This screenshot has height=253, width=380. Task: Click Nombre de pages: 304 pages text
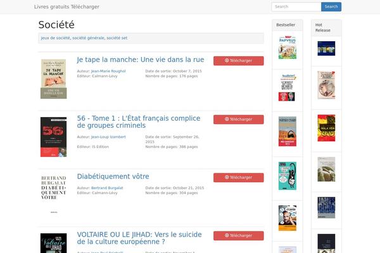tap(172, 193)
